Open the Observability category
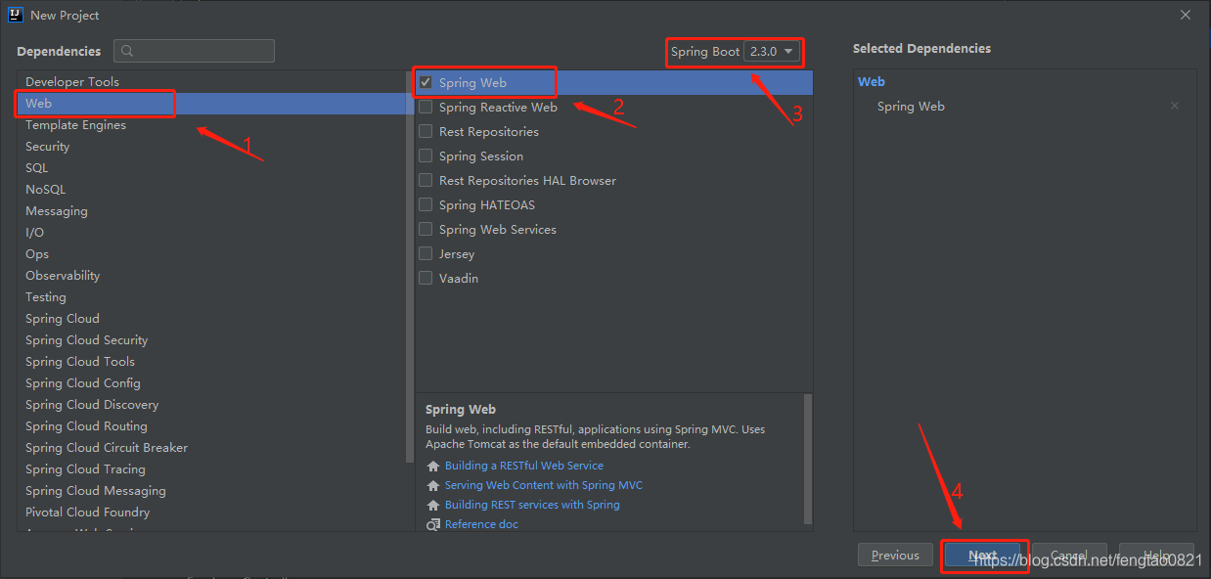Viewport: 1211px width, 579px height. click(211, 276)
